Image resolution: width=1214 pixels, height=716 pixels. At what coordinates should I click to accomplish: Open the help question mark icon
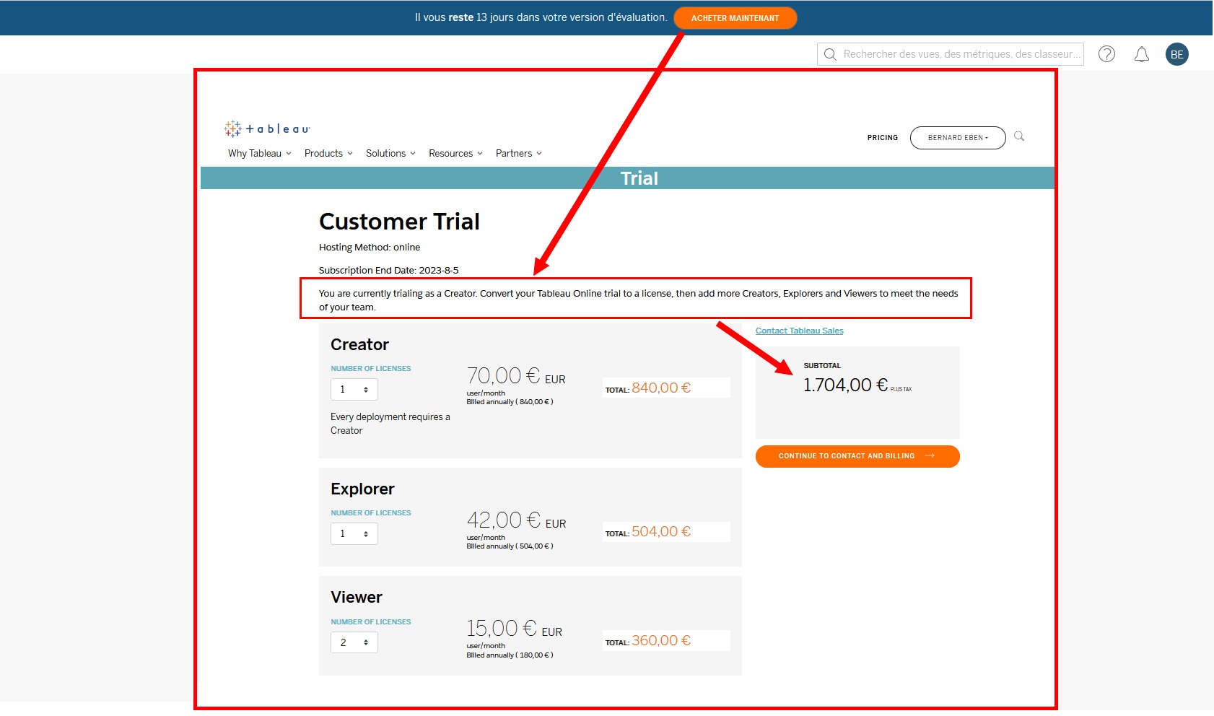coord(1106,54)
